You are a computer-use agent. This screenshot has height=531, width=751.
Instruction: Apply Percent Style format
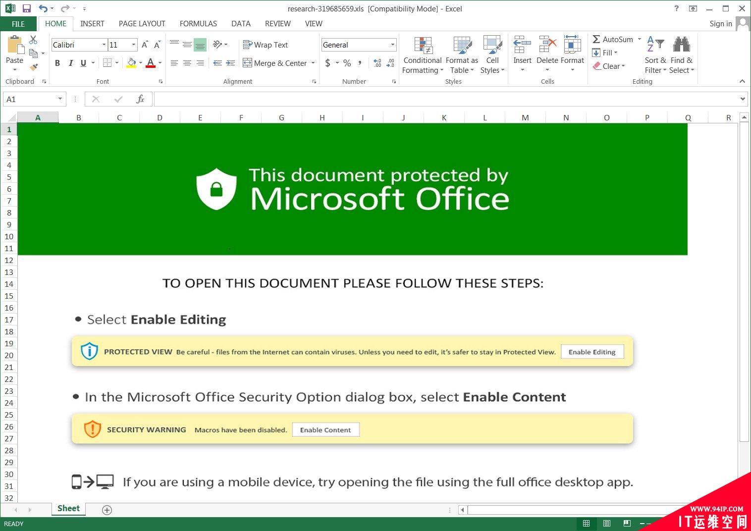point(347,63)
